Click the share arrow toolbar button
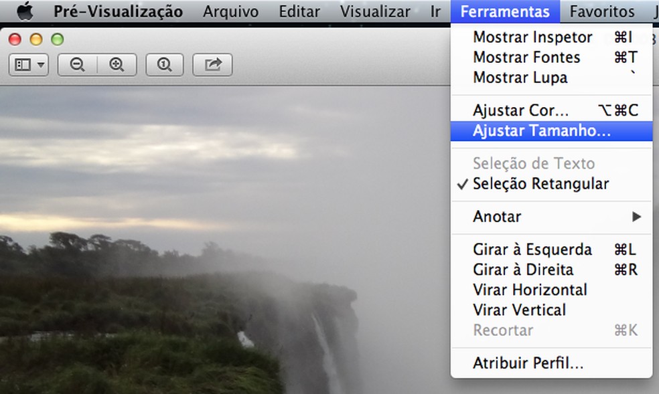Screen dimensions: 659x394 [x=213, y=65]
